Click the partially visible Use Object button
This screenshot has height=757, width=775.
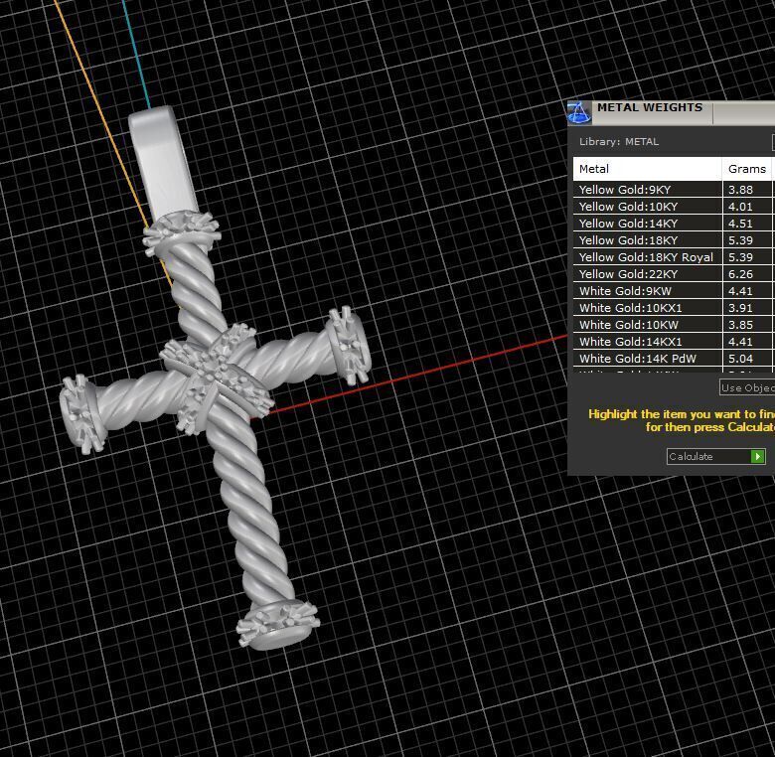point(747,387)
